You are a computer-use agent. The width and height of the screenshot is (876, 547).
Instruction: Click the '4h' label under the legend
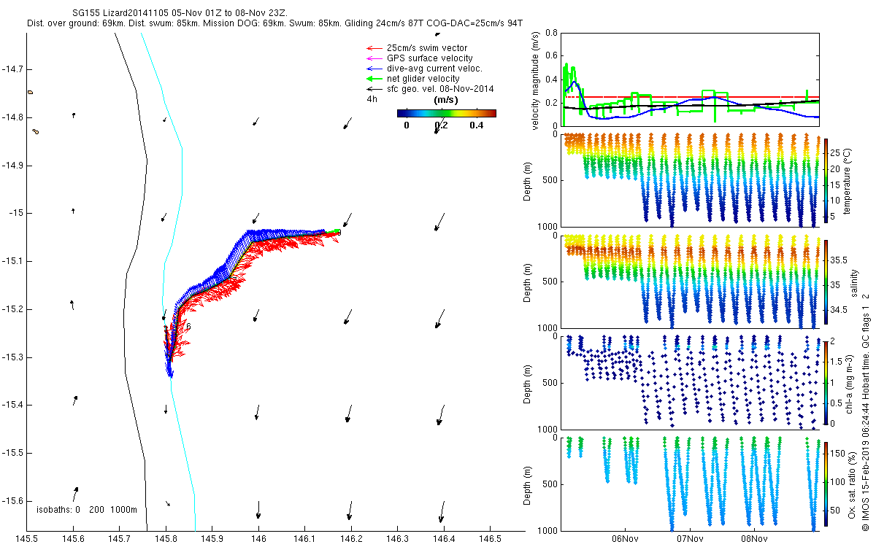pyautogui.click(x=372, y=99)
